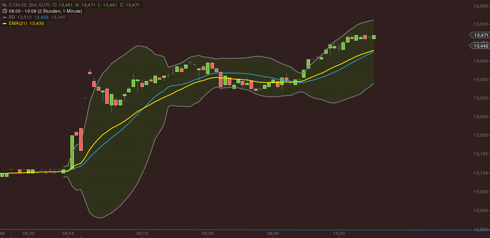Click the dashed-line price tag showing 13,442
The height and width of the screenshot is (238, 490).
pos(479,46)
